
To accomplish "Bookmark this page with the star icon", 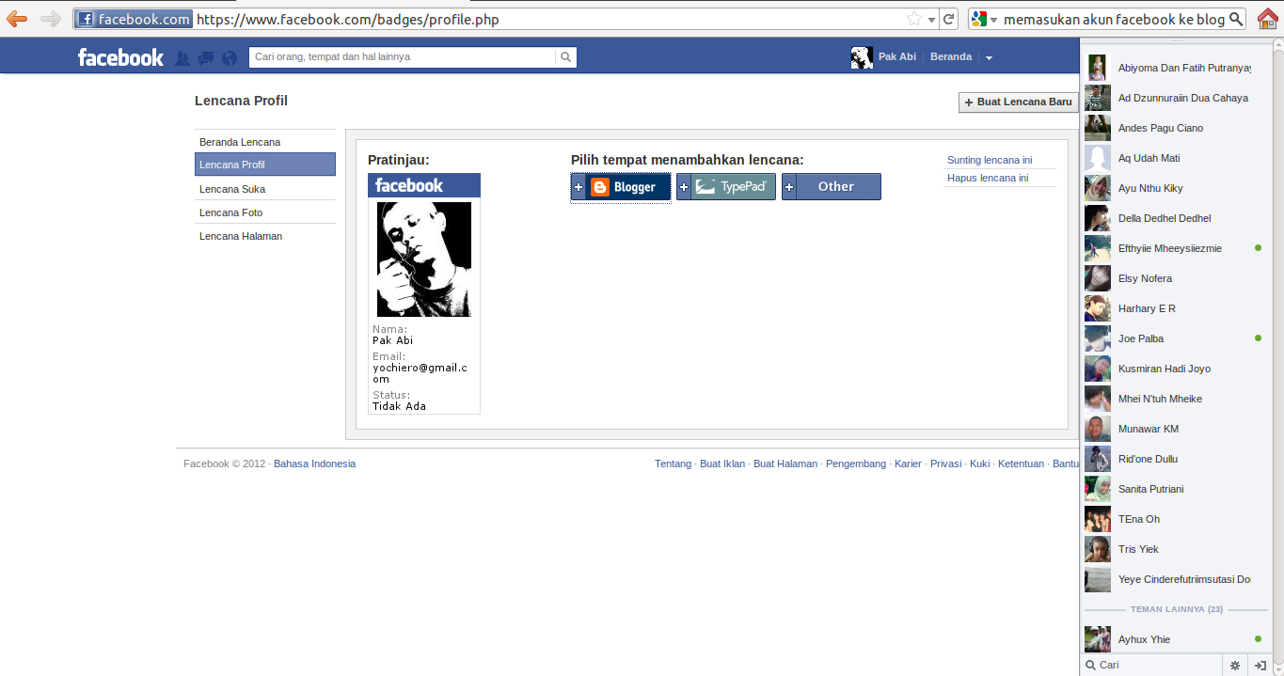I will tap(913, 19).
